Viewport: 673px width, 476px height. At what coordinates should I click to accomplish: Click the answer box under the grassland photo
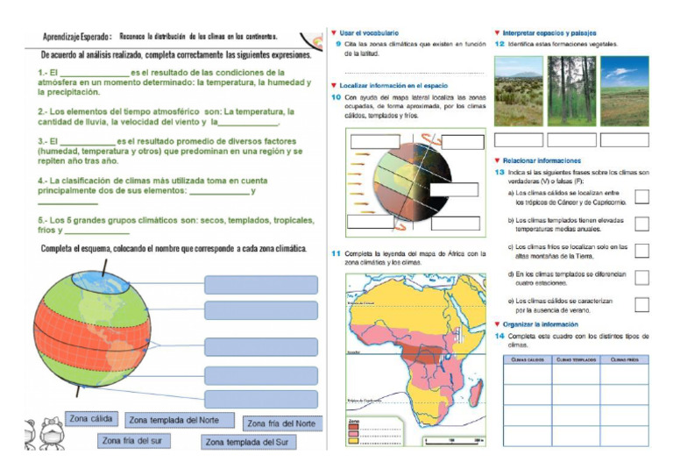pyautogui.click(x=625, y=140)
